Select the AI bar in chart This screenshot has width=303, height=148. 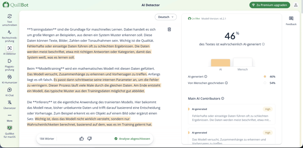pos(220,63)
